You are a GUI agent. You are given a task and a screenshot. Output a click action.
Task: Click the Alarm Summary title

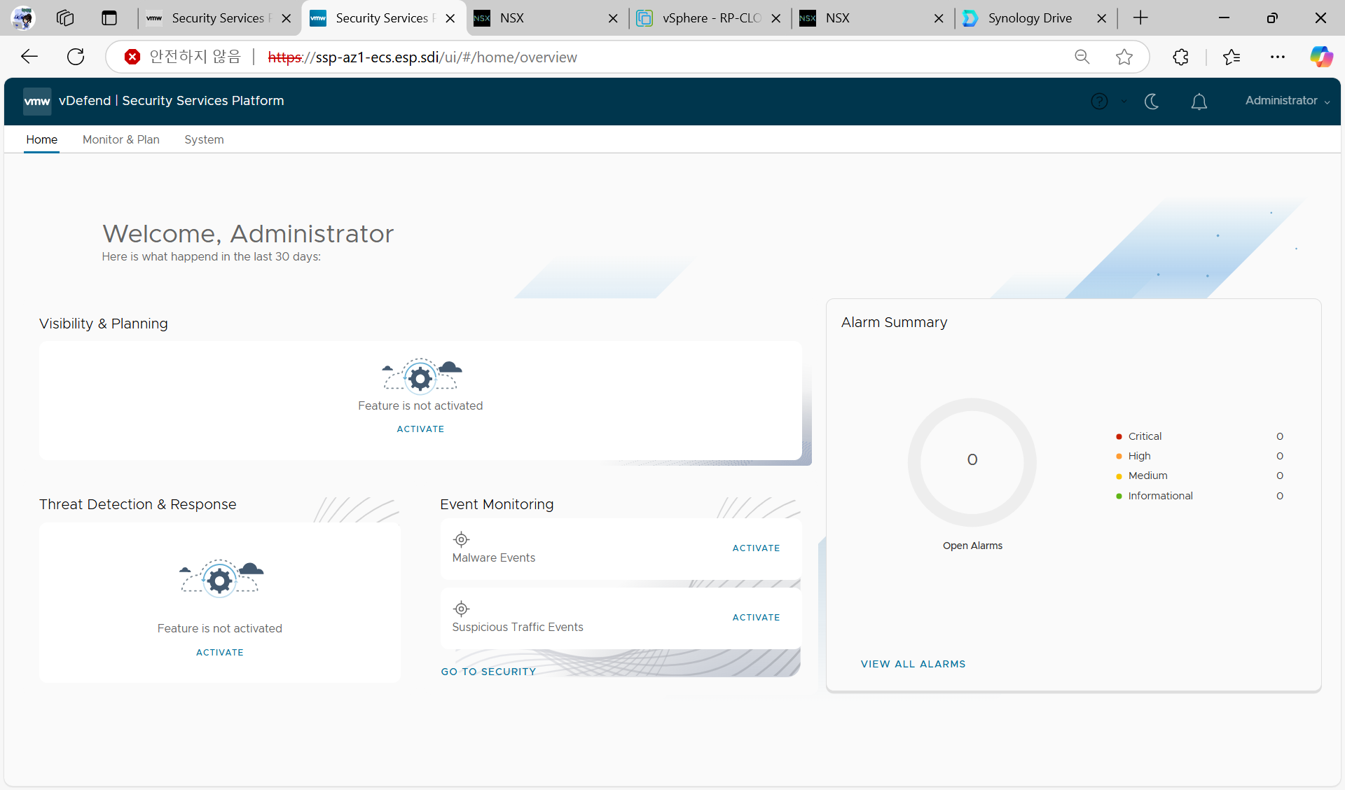pos(894,322)
